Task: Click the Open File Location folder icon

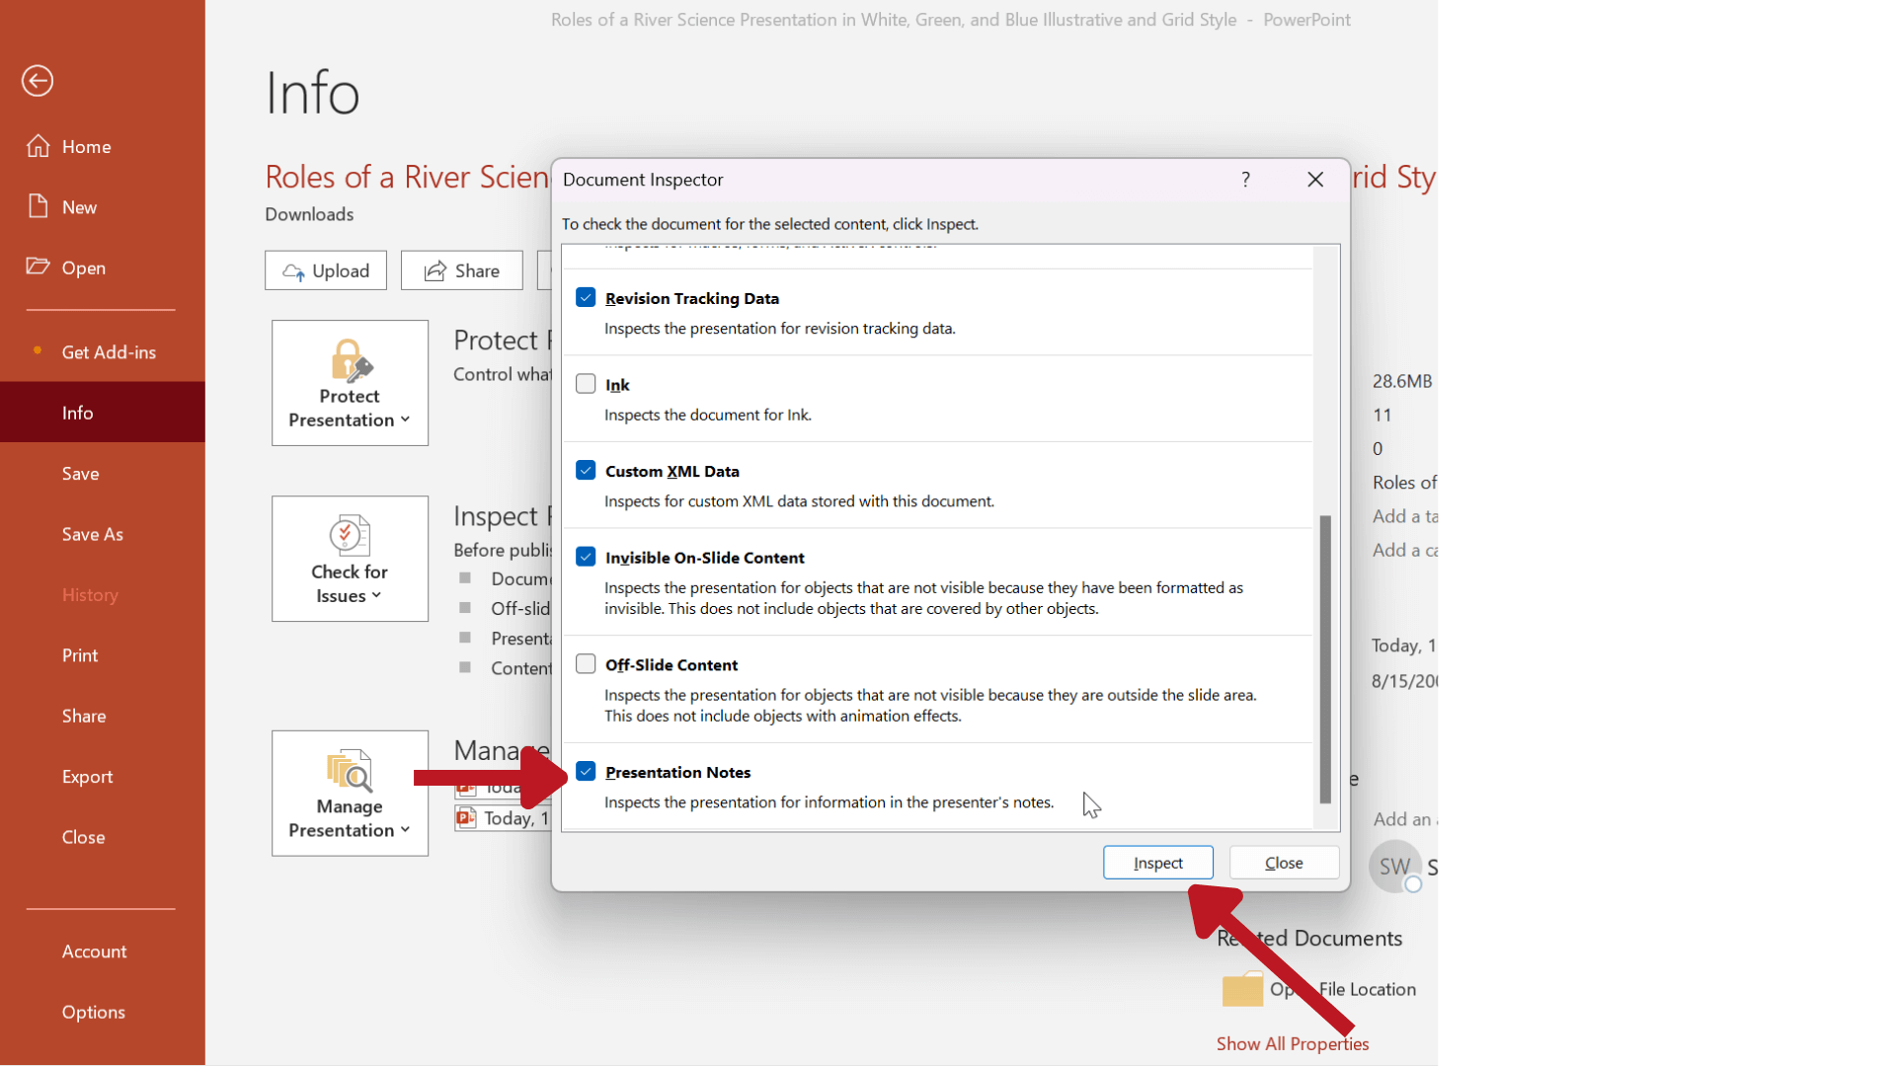Action: 1238,989
